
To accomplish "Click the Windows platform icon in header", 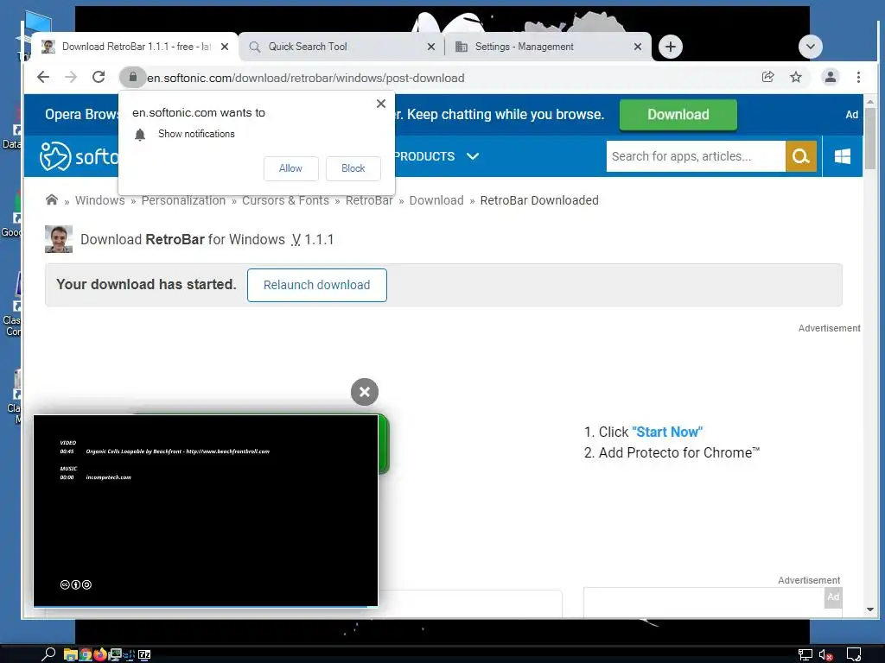I will [x=842, y=156].
